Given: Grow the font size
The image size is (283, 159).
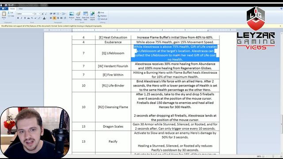Looking at the screenshot, I should pos(42,14).
